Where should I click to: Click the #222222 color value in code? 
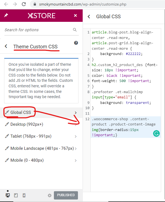pos(133,54)
